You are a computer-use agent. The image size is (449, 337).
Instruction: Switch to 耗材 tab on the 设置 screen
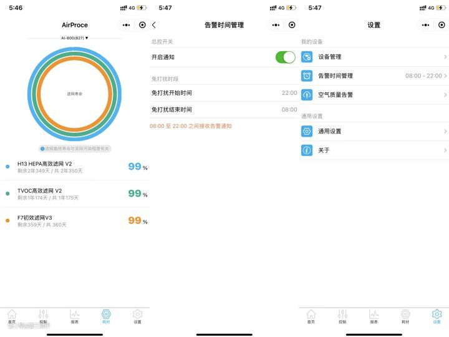[405, 316]
